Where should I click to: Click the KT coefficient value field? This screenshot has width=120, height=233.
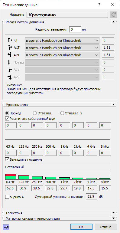click(x=108, y=40)
